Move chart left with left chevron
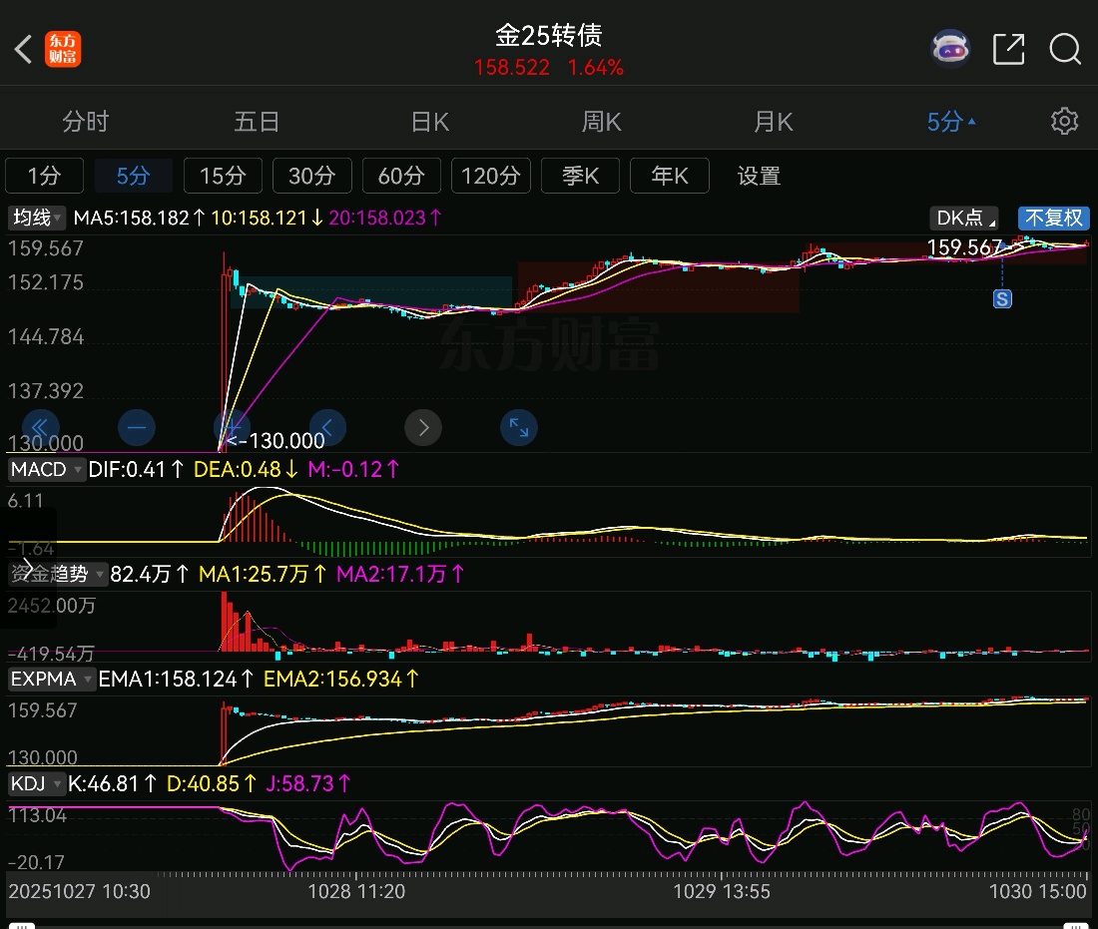This screenshot has height=929, width=1098. 327,427
